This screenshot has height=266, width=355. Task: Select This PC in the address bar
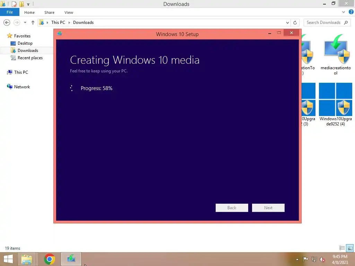pyautogui.click(x=58, y=23)
